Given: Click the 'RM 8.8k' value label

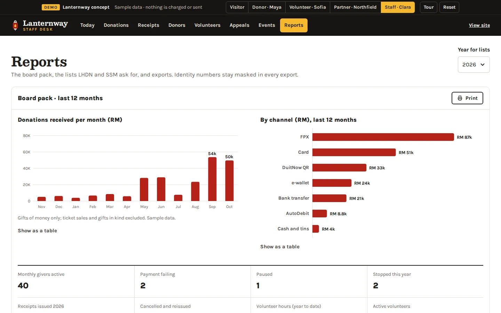Looking at the screenshot, I should 338,214.
